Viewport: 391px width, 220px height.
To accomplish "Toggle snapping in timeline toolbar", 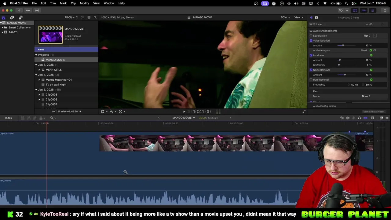I will [365, 118].
